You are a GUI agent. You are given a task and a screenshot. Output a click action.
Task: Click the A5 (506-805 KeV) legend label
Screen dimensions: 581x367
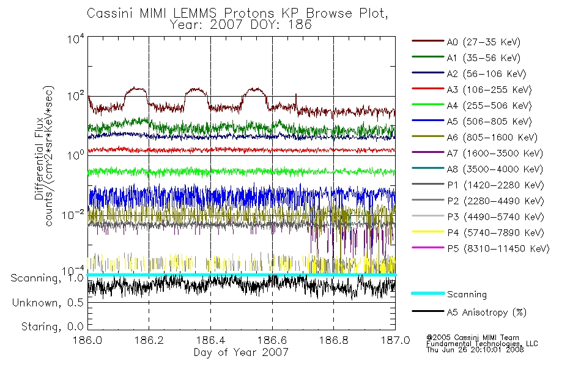coord(489,122)
